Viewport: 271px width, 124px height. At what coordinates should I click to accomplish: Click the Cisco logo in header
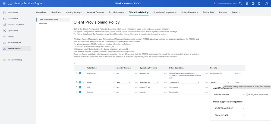click(10, 4)
